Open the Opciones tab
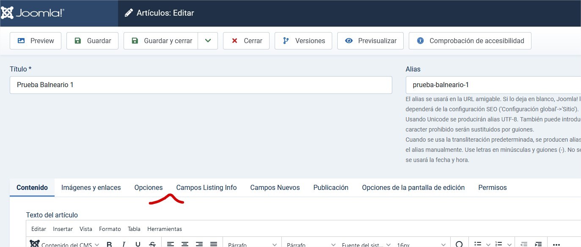The height and width of the screenshot is (247, 581). coord(149,187)
